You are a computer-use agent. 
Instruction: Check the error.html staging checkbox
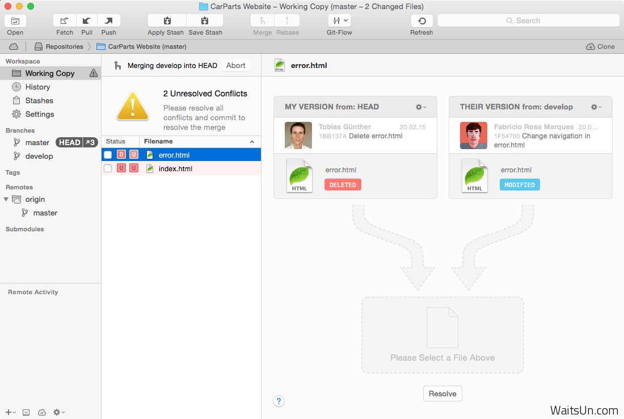[x=108, y=155]
